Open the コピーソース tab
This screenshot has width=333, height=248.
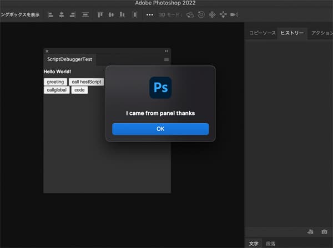click(x=262, y=33)
